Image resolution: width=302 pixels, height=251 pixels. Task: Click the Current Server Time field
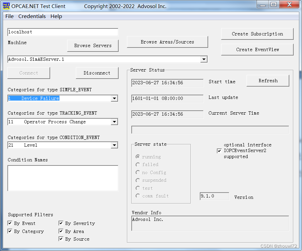(167, 114)
